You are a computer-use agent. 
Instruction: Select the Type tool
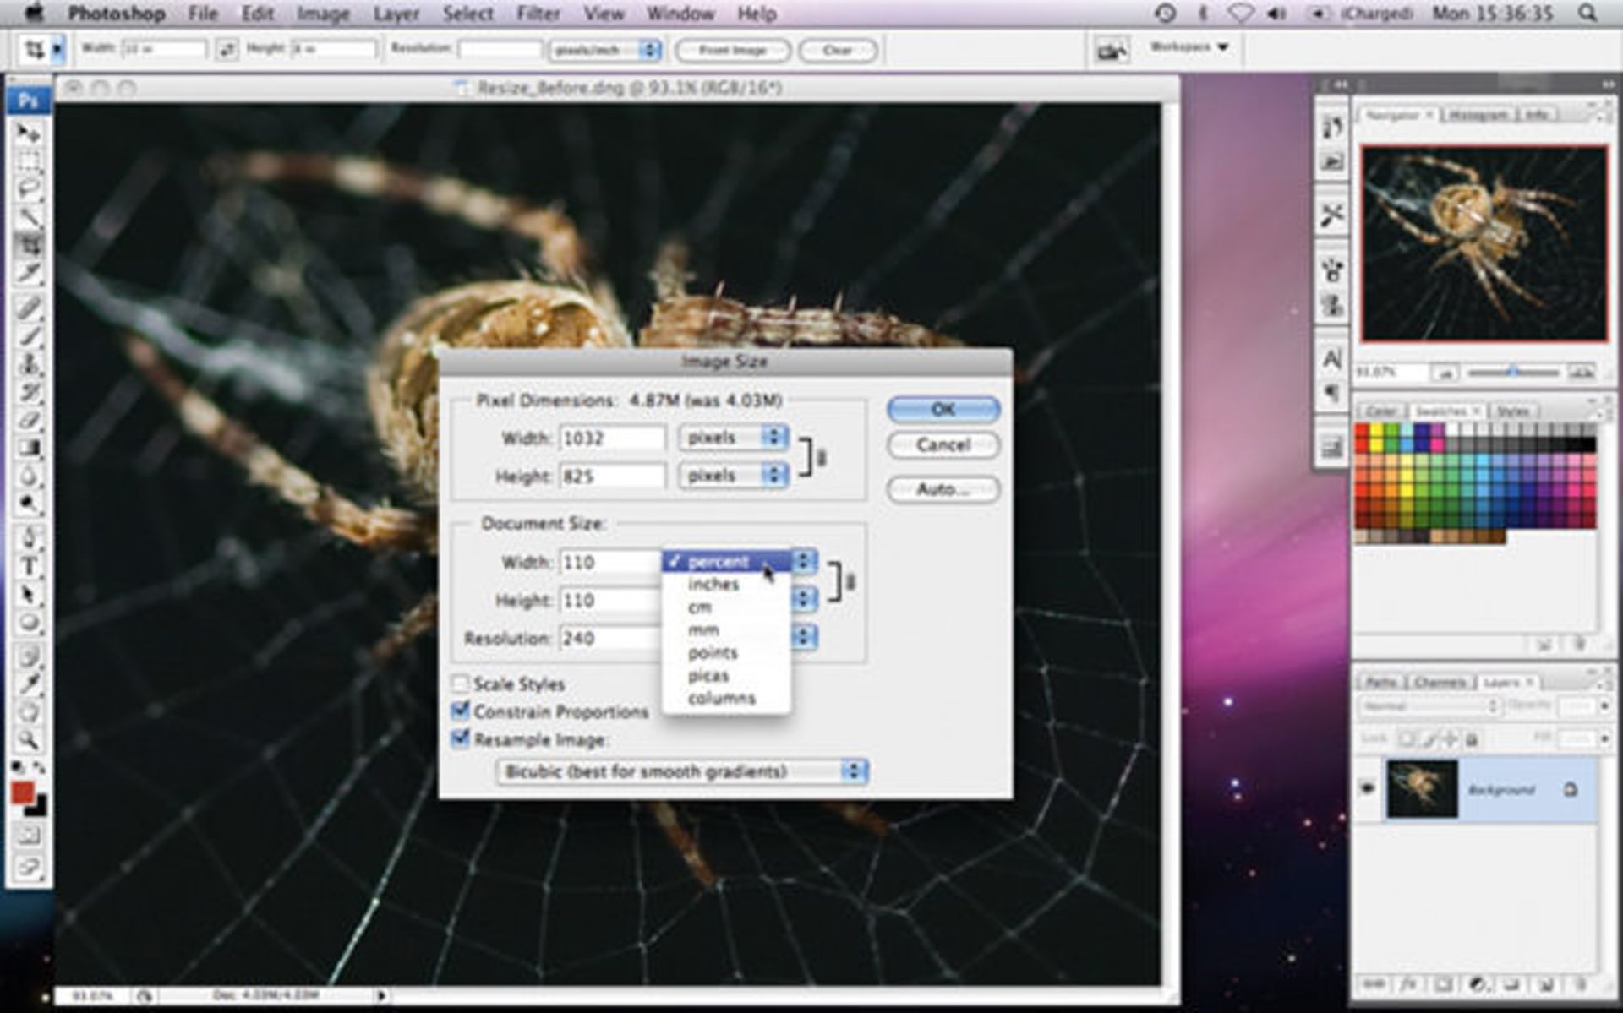click(29, 566)
